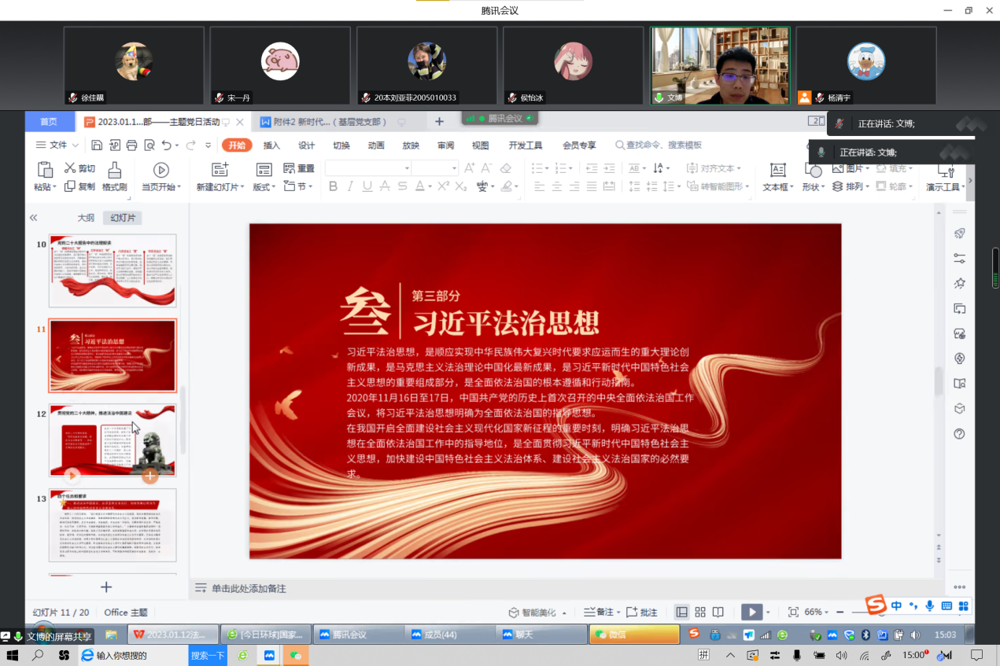The height and width of the screenshot is (666, 1000).
Task: Toggle the 备注 notes pane in status bar
Action: coord(598,612)
